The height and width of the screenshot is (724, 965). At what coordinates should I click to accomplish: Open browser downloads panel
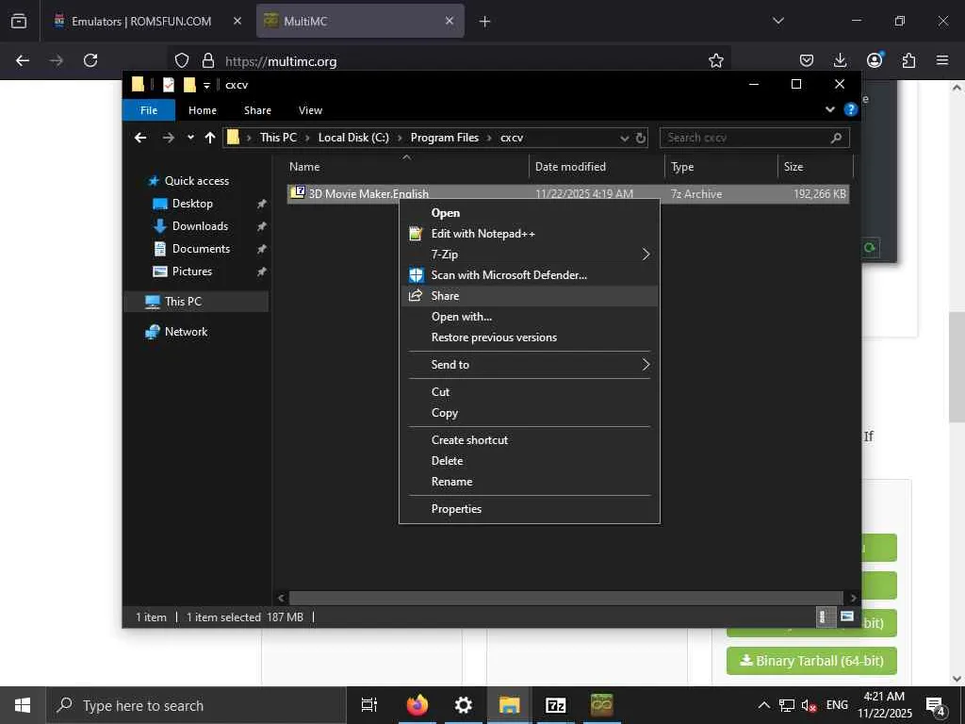pos(840,60)
